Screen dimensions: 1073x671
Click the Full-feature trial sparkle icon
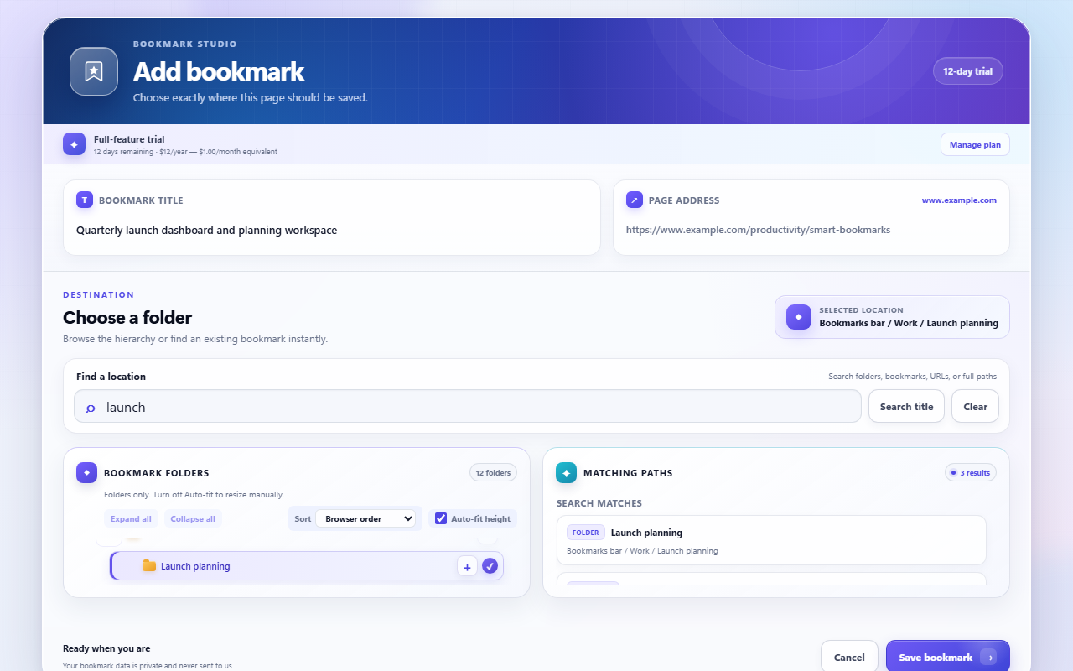[74, 144]
